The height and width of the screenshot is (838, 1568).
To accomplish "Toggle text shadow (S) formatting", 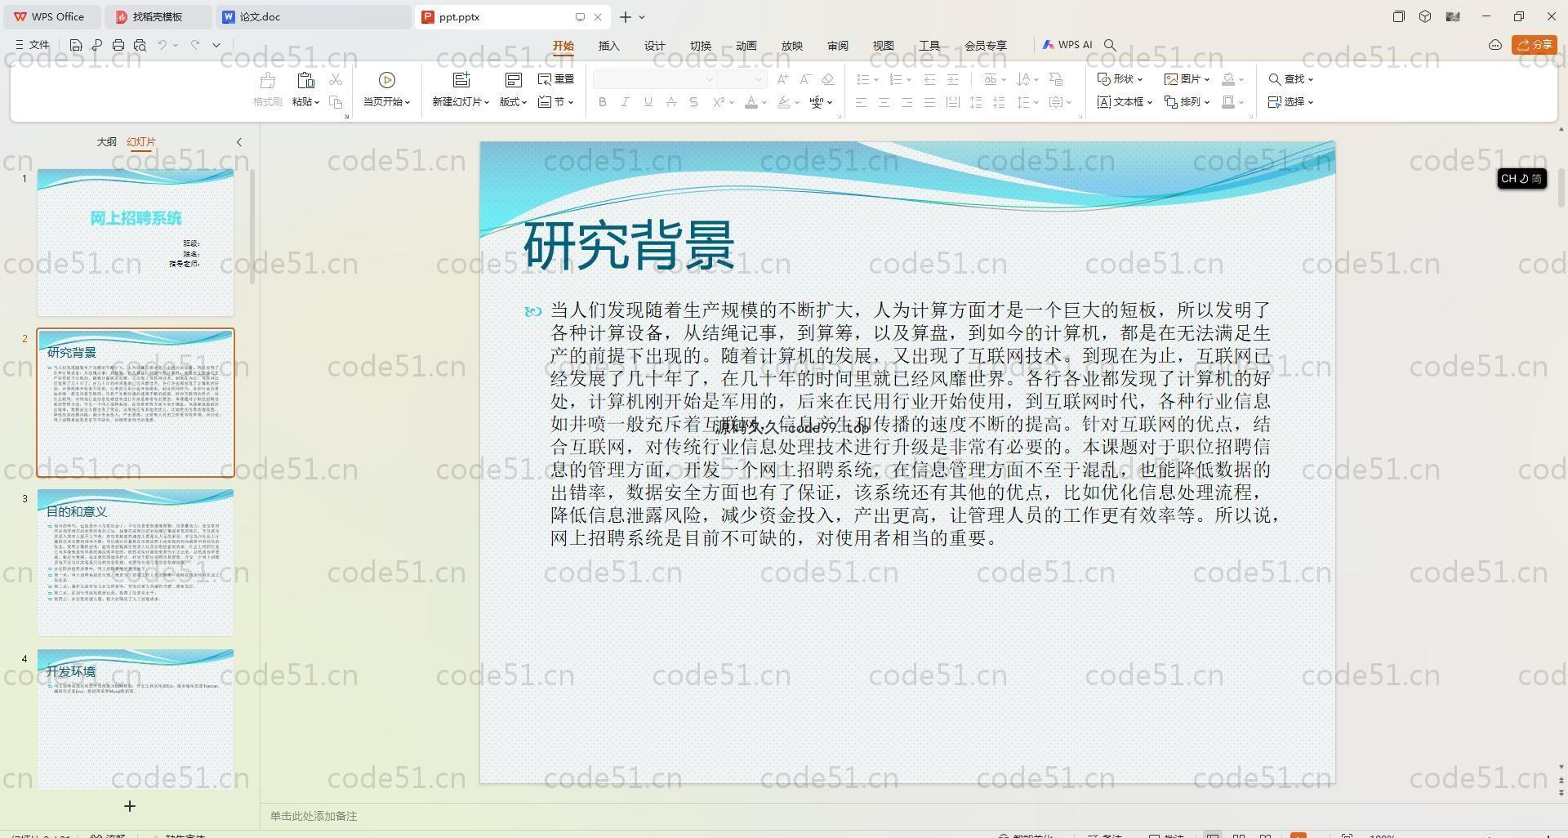I will (x=694, y=102).
